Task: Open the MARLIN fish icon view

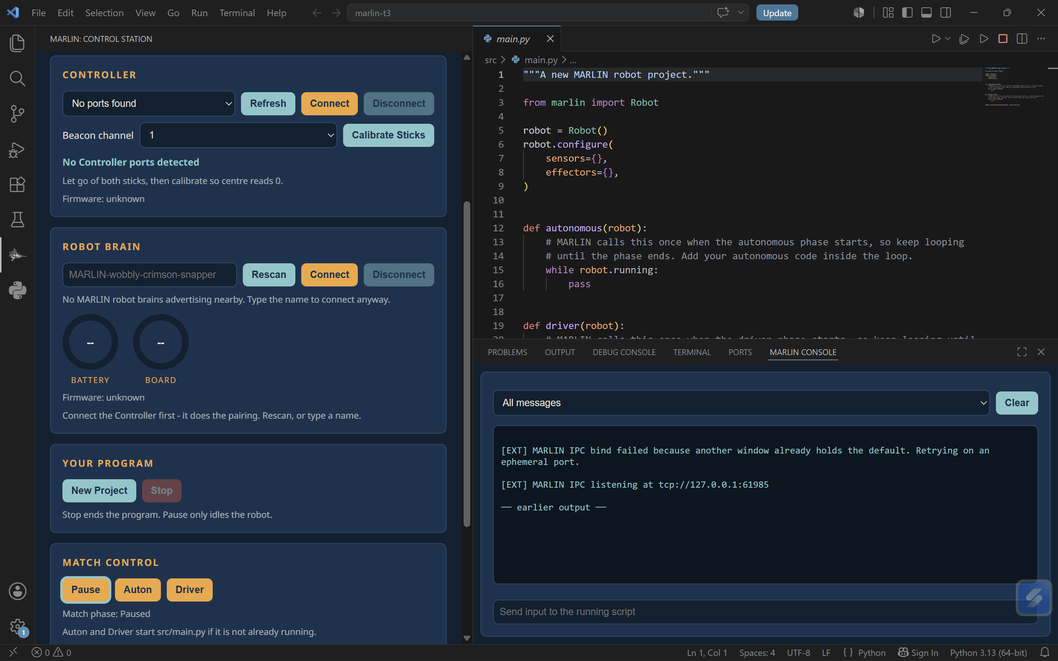Action: (18, 255)
